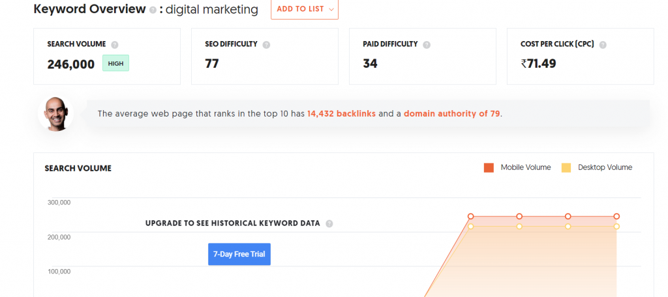Click help icon next to historical keyword data
Viewport: 668px width, 297px height.
[x=329, y=224]
